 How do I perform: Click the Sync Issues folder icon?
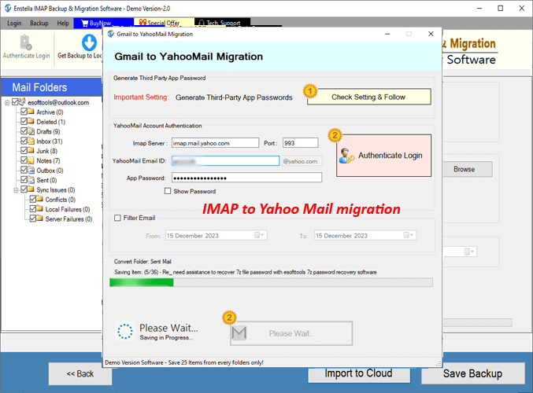tap(31, 189)
